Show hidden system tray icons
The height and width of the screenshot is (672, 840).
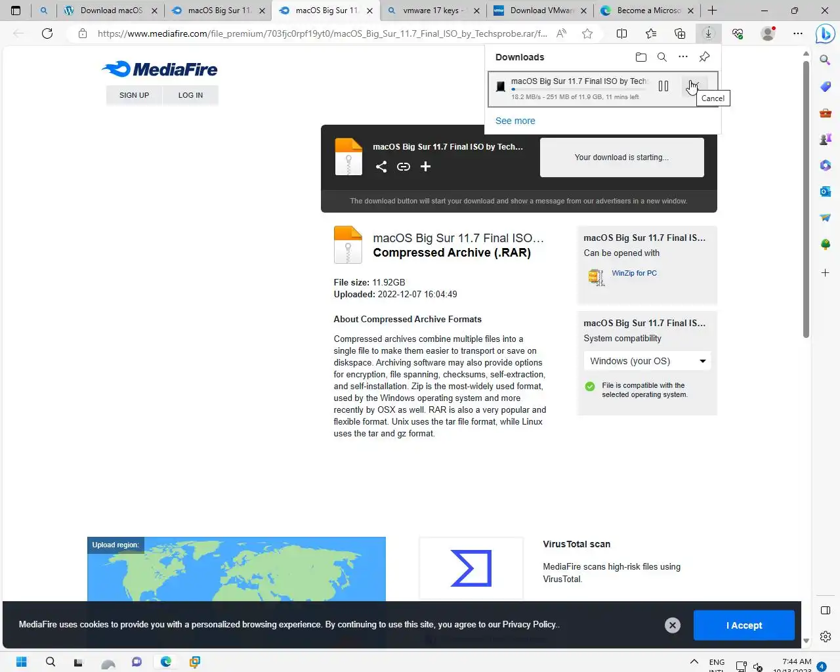694,662
